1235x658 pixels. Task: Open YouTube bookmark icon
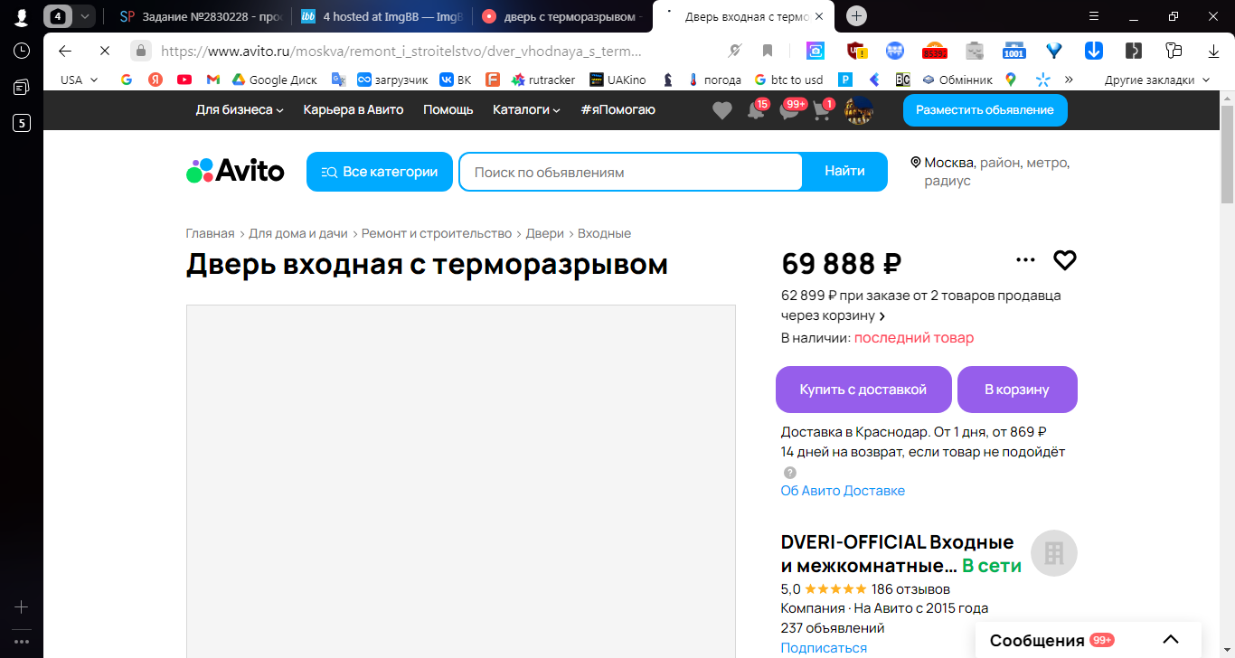click(x=184, y=80)
